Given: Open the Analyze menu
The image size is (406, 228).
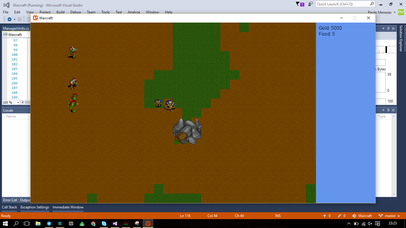Looking at the screenshot, I should [x=134, y=12].
